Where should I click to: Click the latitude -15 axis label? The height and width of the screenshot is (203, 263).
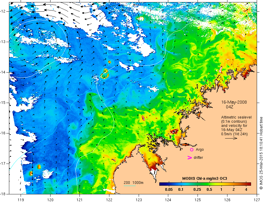(3, 103)
